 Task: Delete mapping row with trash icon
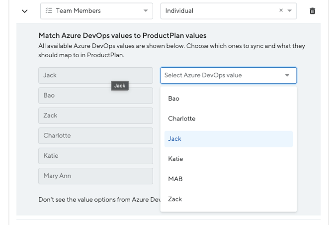pyautogui.click(x=312, y=11)
